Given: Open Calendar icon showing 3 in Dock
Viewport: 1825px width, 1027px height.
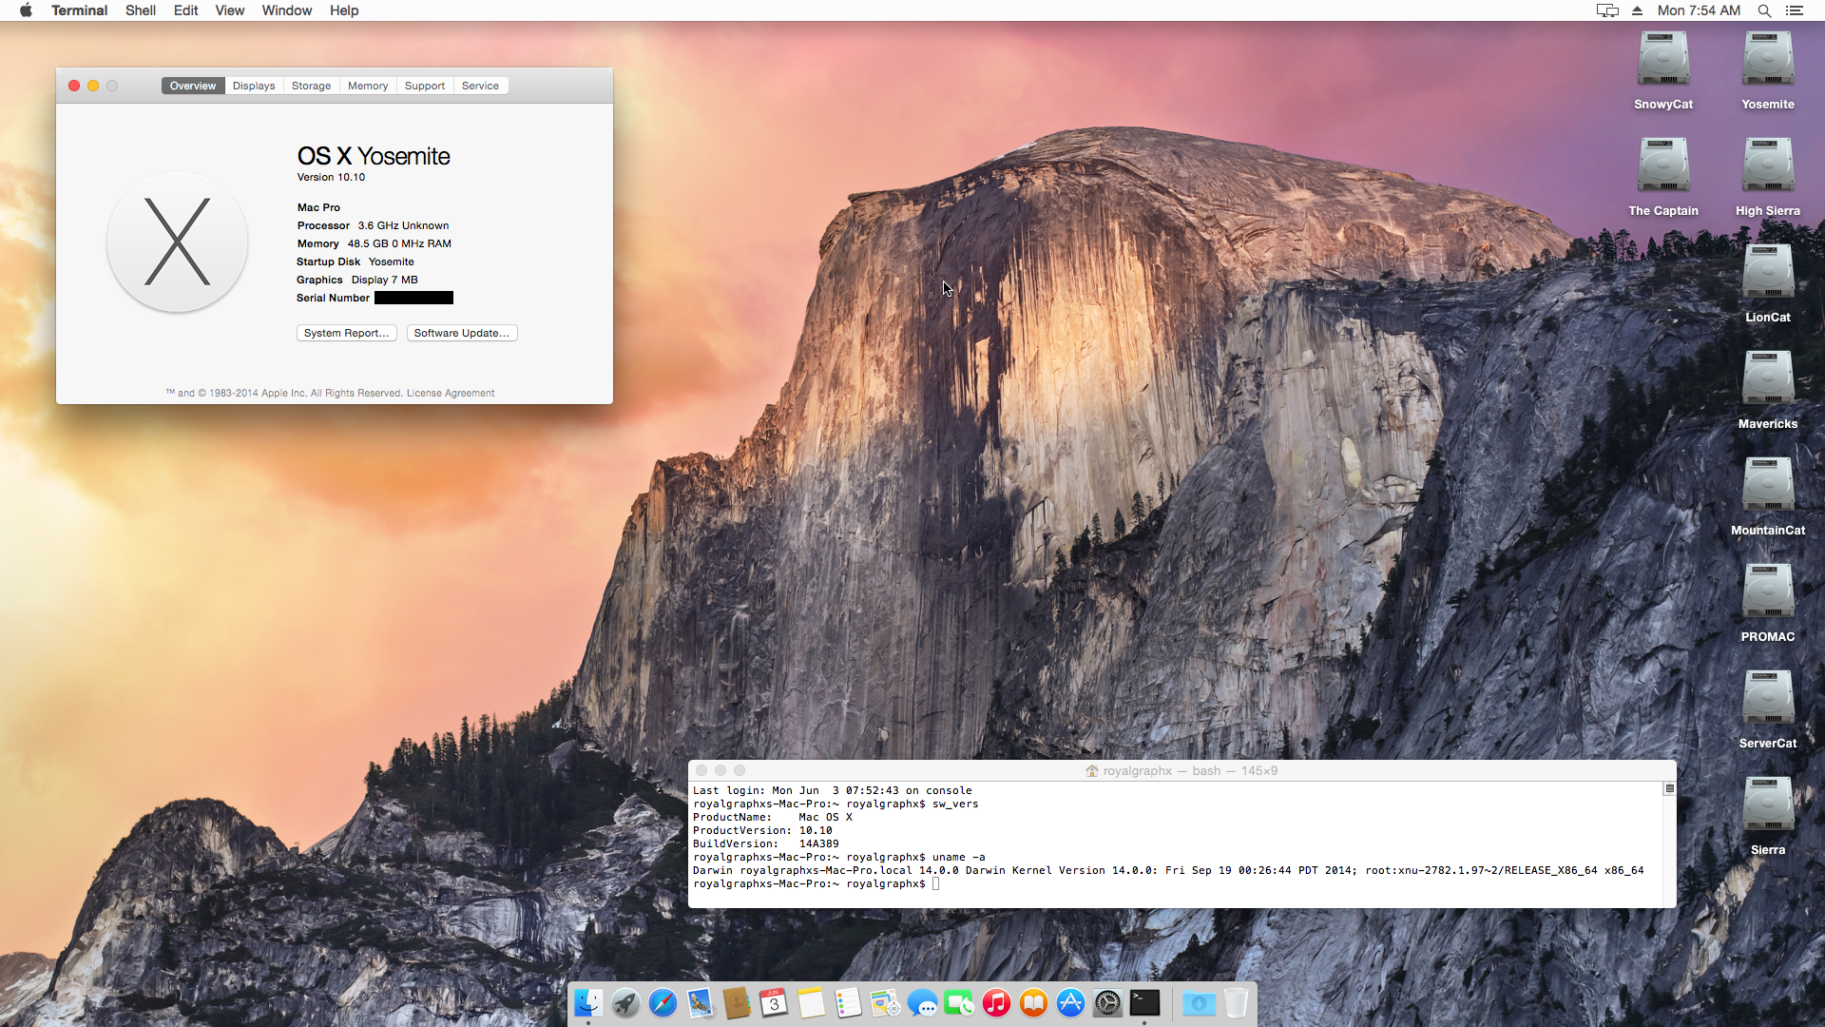Looking at the screenshot, I should click(x=774, y=1002).
